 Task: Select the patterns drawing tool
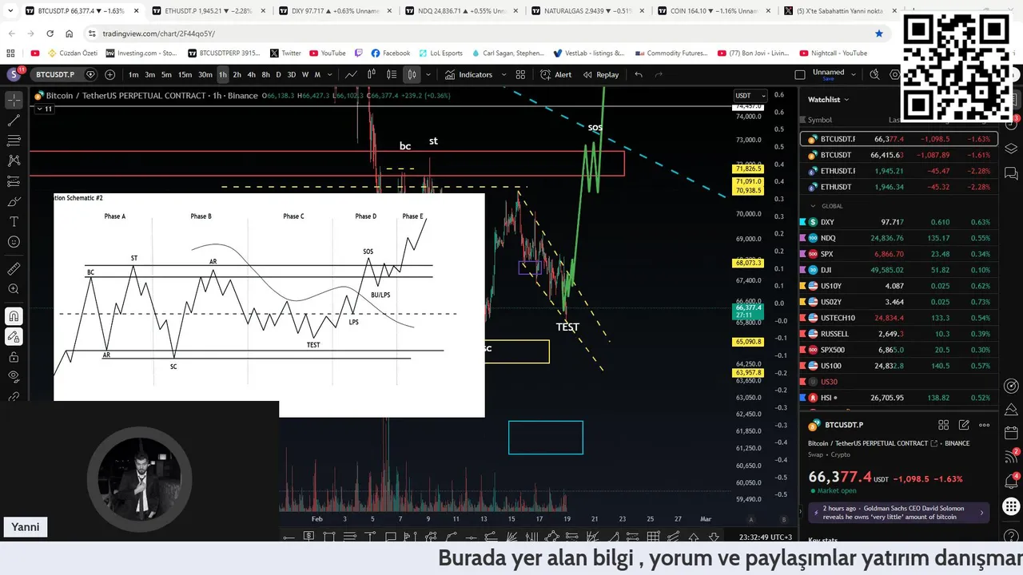point(14,161)
